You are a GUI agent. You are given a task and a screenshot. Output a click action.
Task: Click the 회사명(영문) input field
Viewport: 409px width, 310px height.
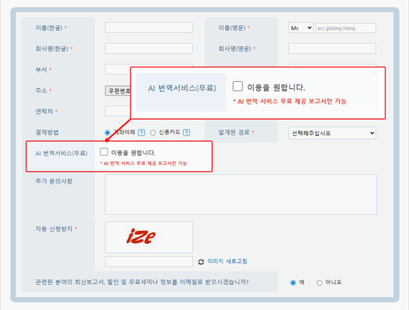click(x=332, y=48)
